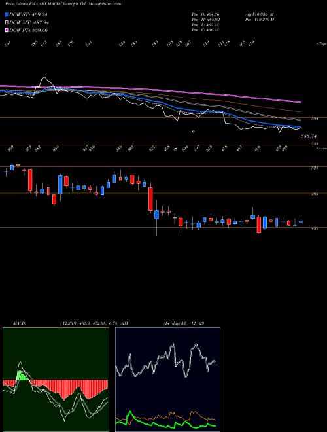Click the 459 candlestick axis label

[x=315, y=228]
